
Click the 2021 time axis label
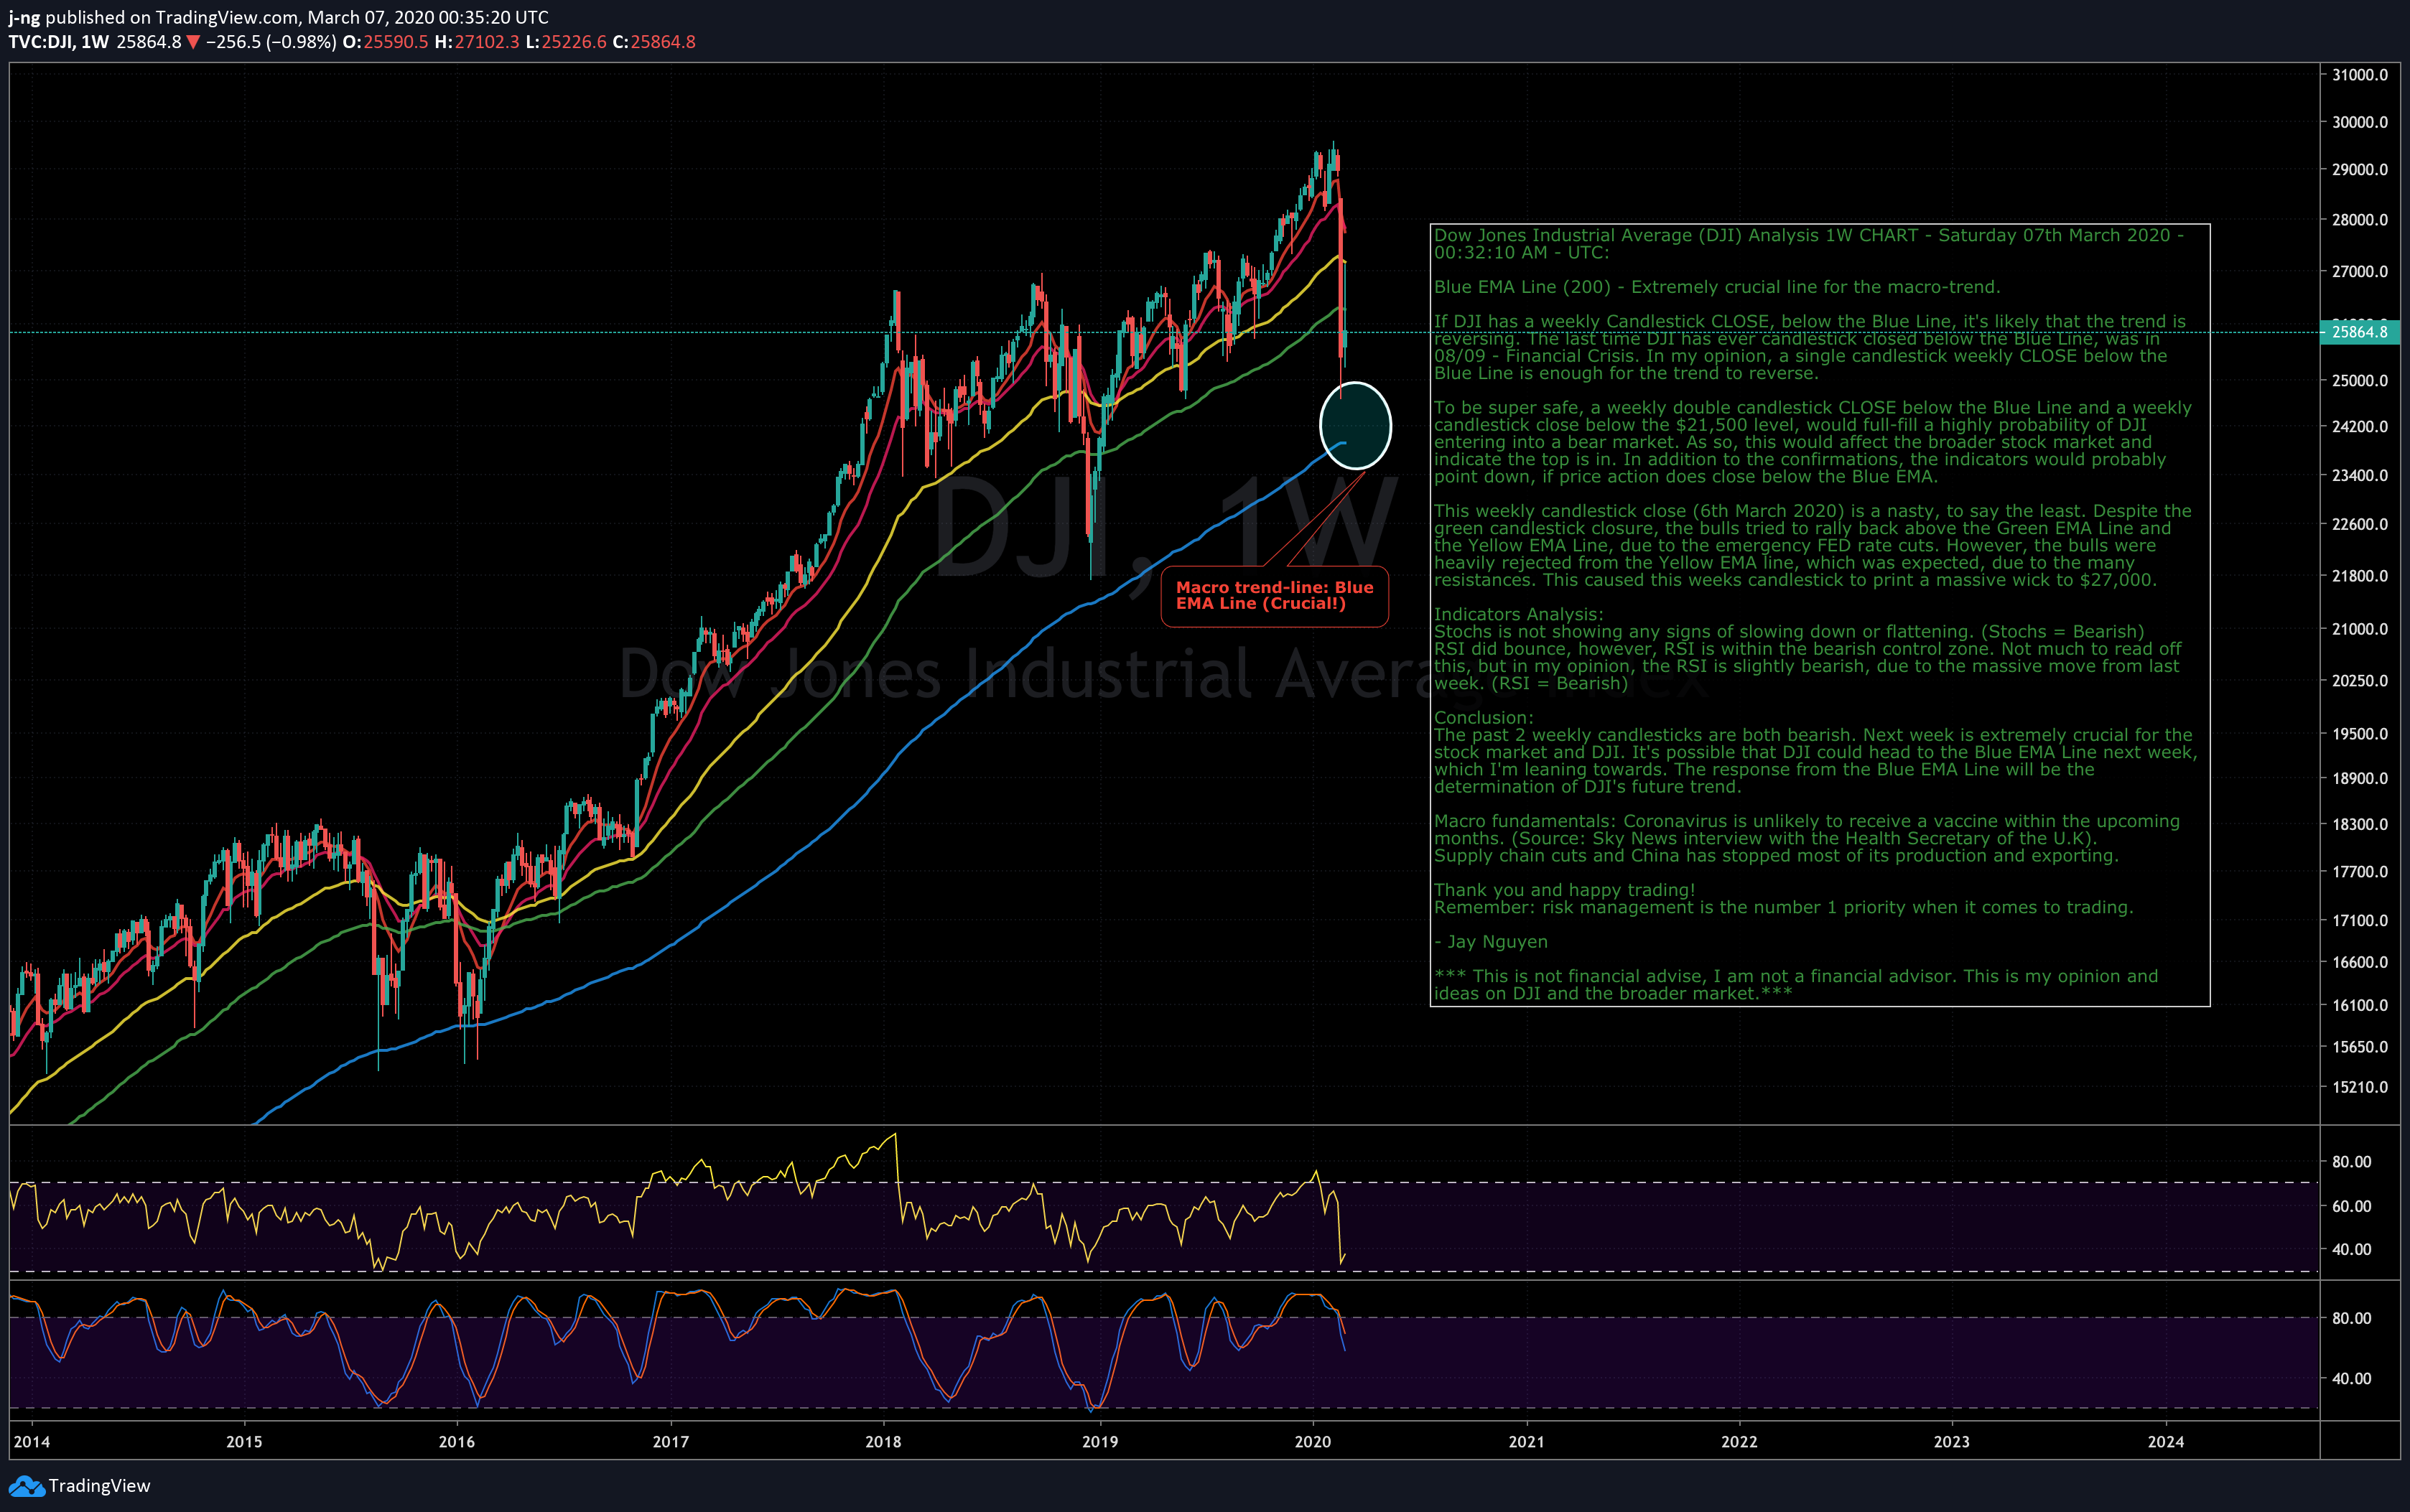click(x=1526, y=1441)
